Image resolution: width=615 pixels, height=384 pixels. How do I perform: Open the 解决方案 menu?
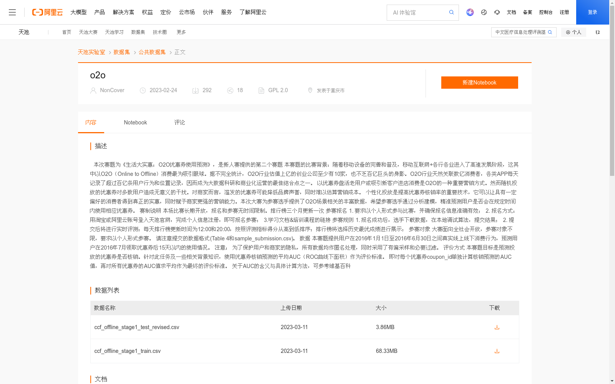(123, 12)
